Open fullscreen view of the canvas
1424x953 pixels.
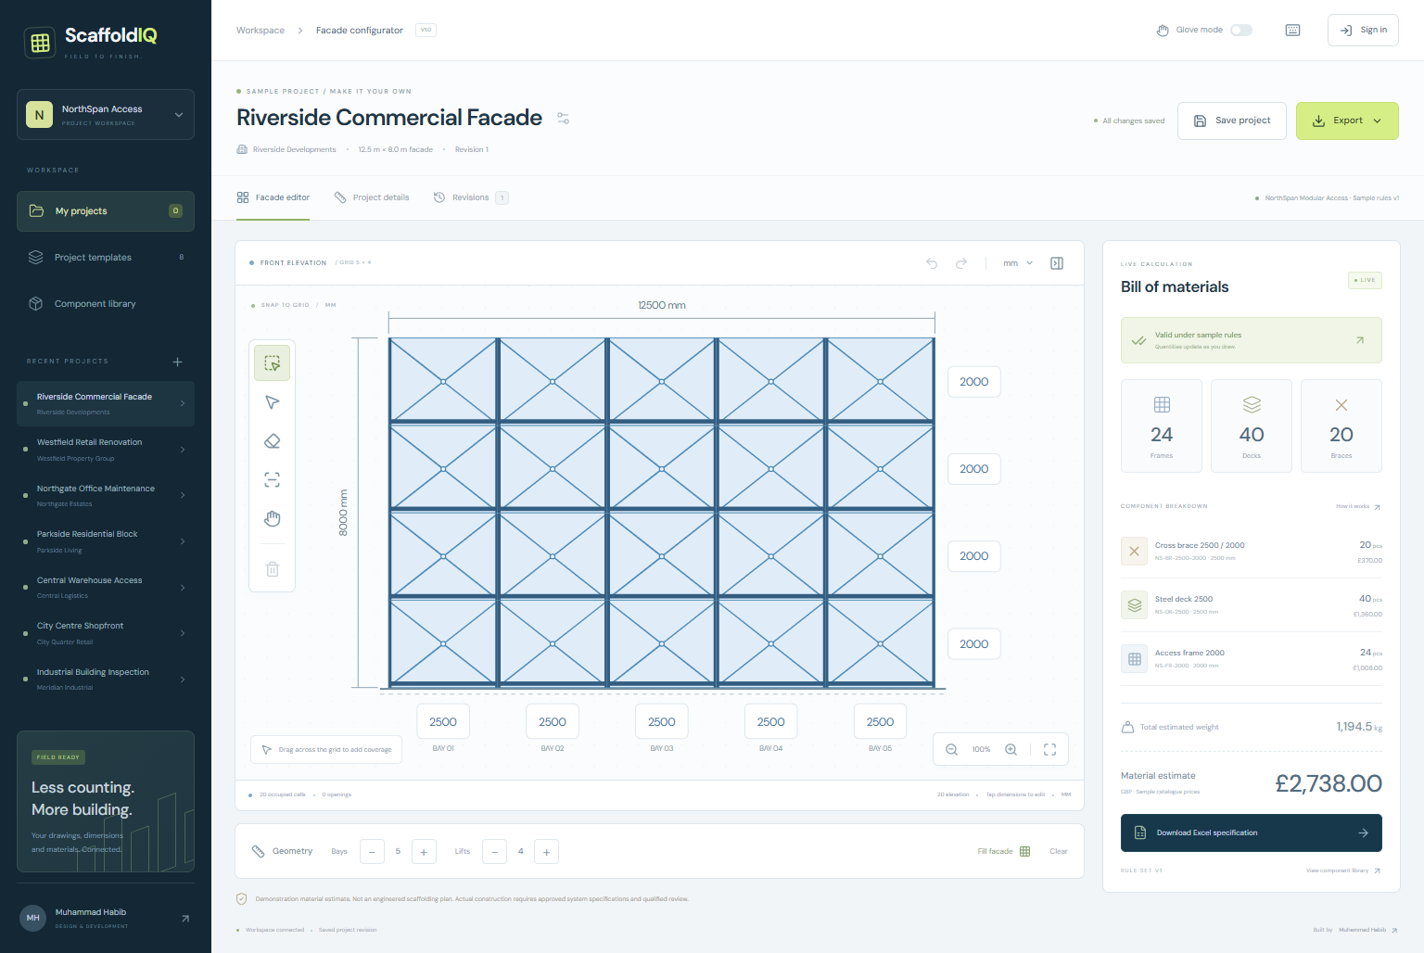tap(1050, 750)
